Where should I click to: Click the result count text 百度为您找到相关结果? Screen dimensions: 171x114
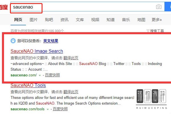click(x=37, y=31)
